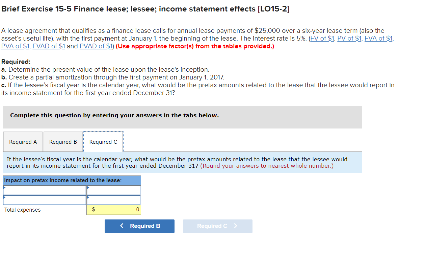Click the disabled Required C next button
This screenshot has width=425, height=258.
tap(217, 226)
